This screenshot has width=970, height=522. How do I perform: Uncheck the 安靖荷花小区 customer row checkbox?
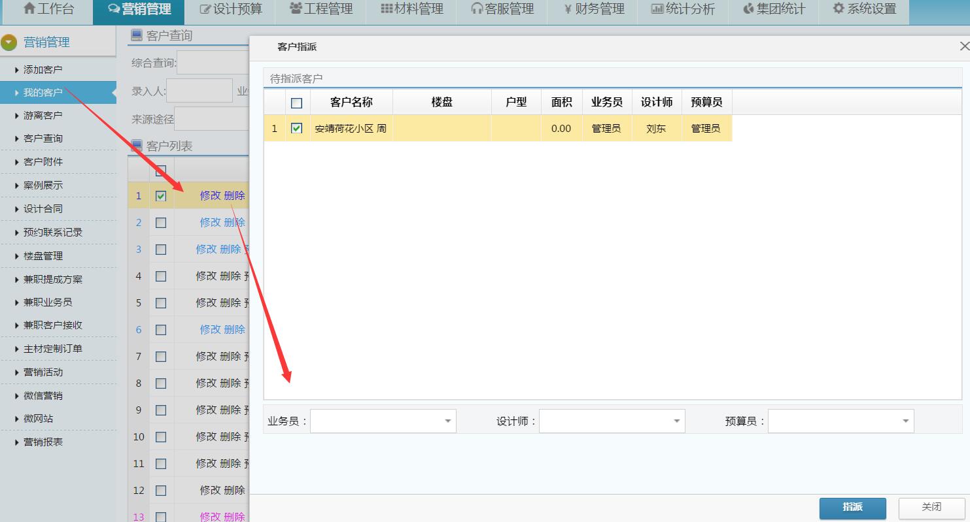pos(296,129)
